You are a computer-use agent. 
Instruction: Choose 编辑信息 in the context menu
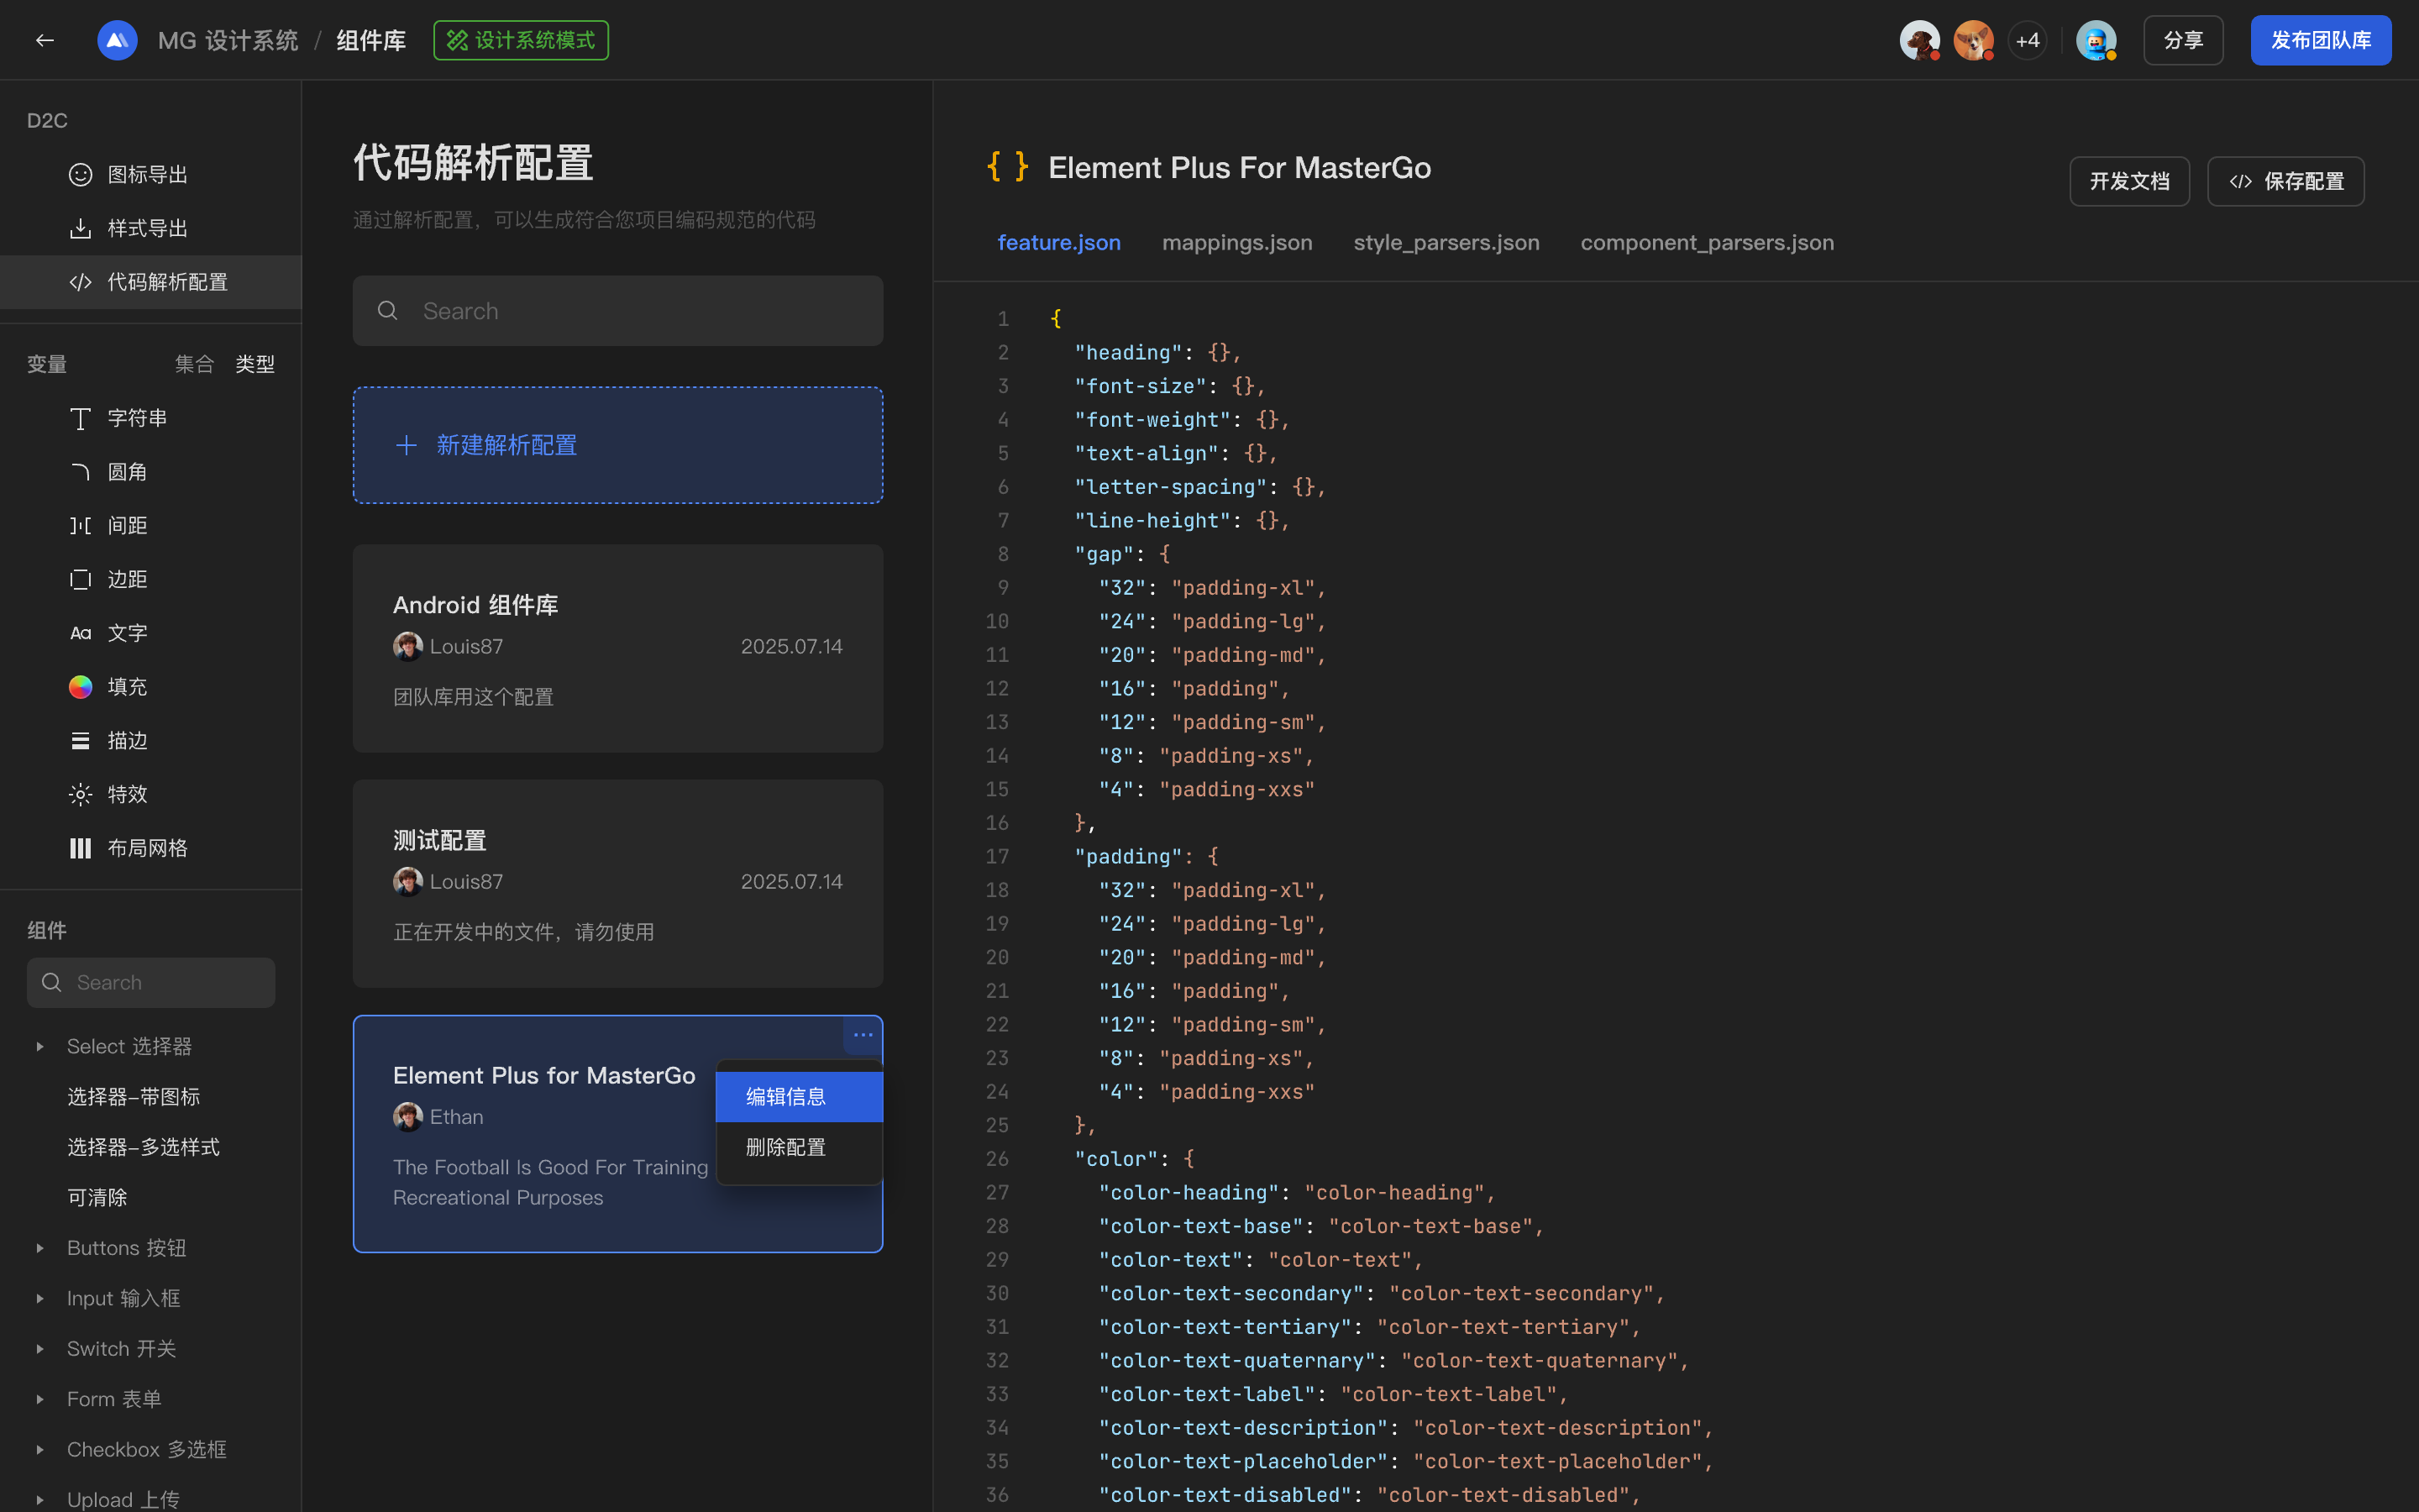[x=800, y=1097]
